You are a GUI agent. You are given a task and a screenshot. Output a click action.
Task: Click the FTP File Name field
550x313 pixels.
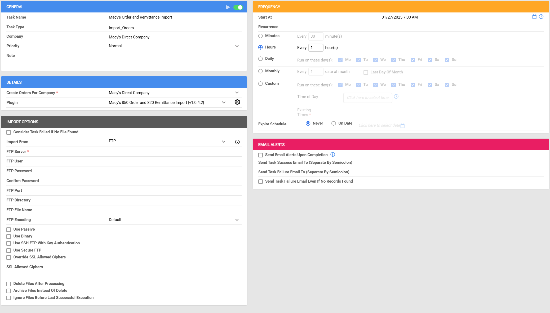click(x=175, y=210)
